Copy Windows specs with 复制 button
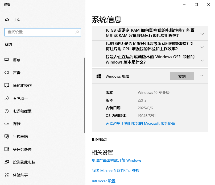The image size is (215, 185). click(x=182, y=76)
